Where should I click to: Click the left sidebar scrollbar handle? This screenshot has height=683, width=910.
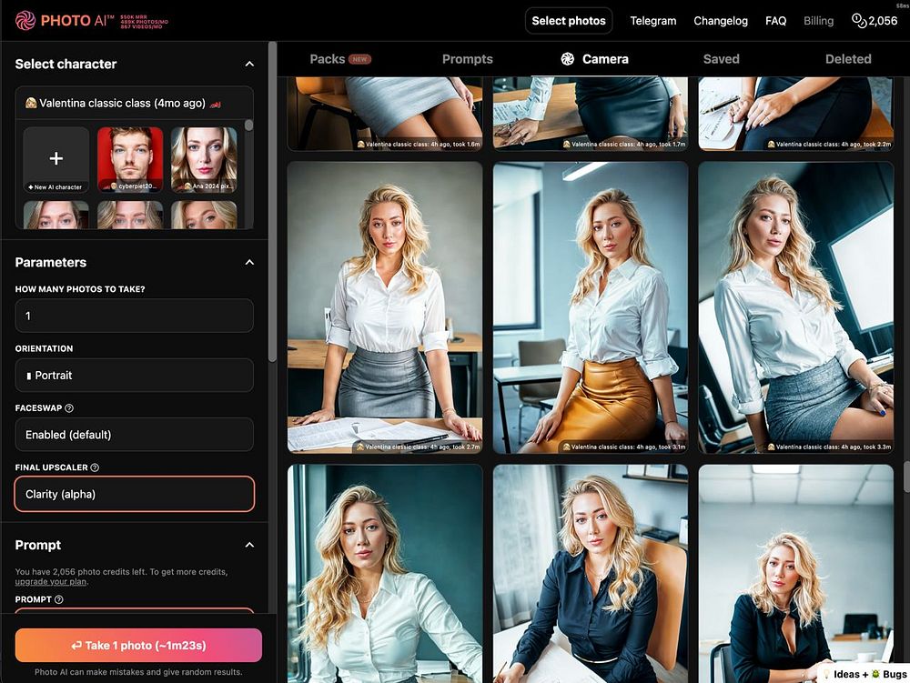(272, 202)
